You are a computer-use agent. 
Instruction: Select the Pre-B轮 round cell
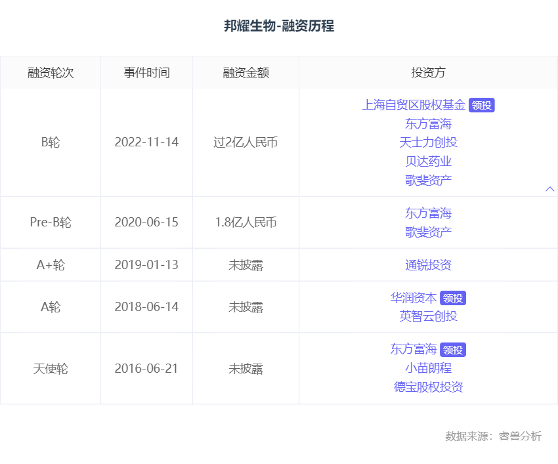pos(51,222)
